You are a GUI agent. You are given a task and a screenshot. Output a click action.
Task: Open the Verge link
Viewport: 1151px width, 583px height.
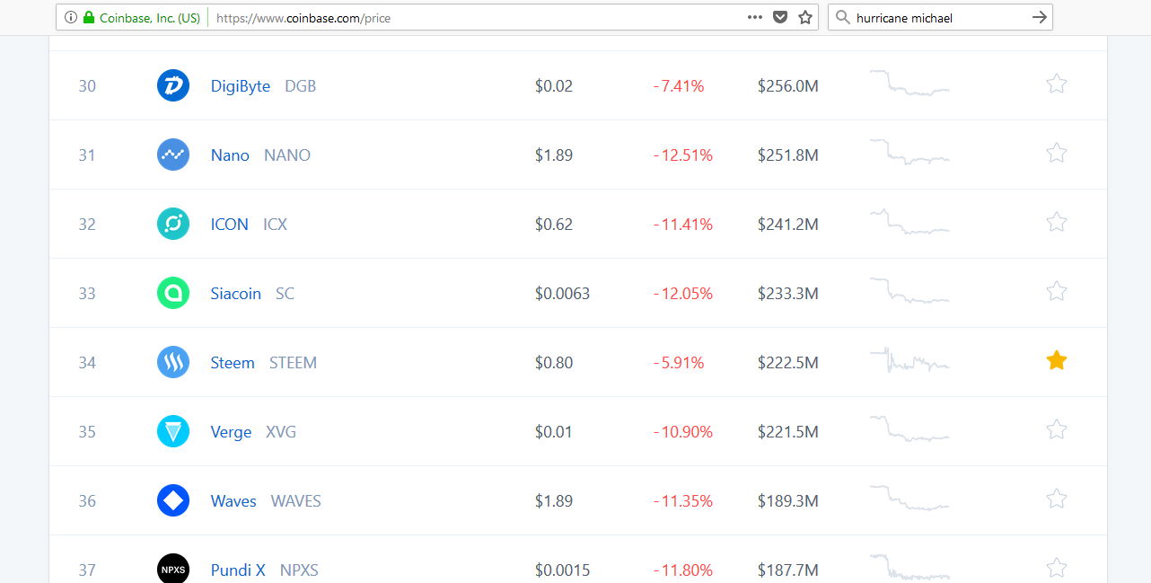[x=231, y=432]
